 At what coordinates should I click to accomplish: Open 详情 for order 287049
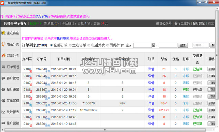151,69
